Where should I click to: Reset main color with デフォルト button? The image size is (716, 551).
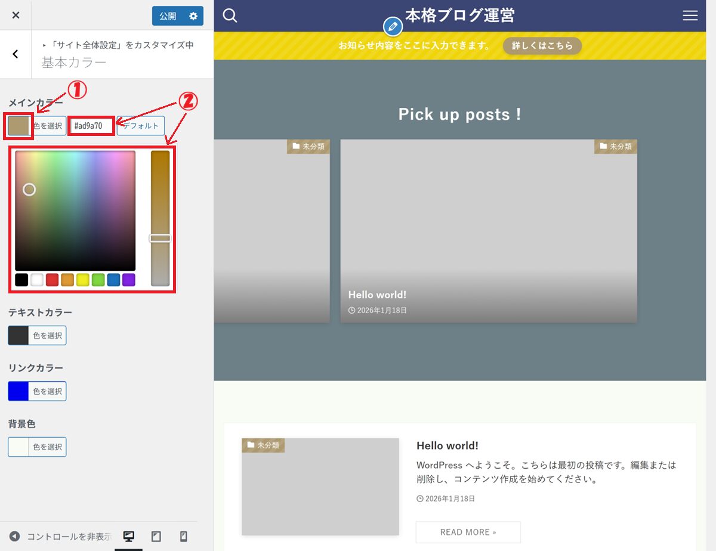tap(141, 126)
